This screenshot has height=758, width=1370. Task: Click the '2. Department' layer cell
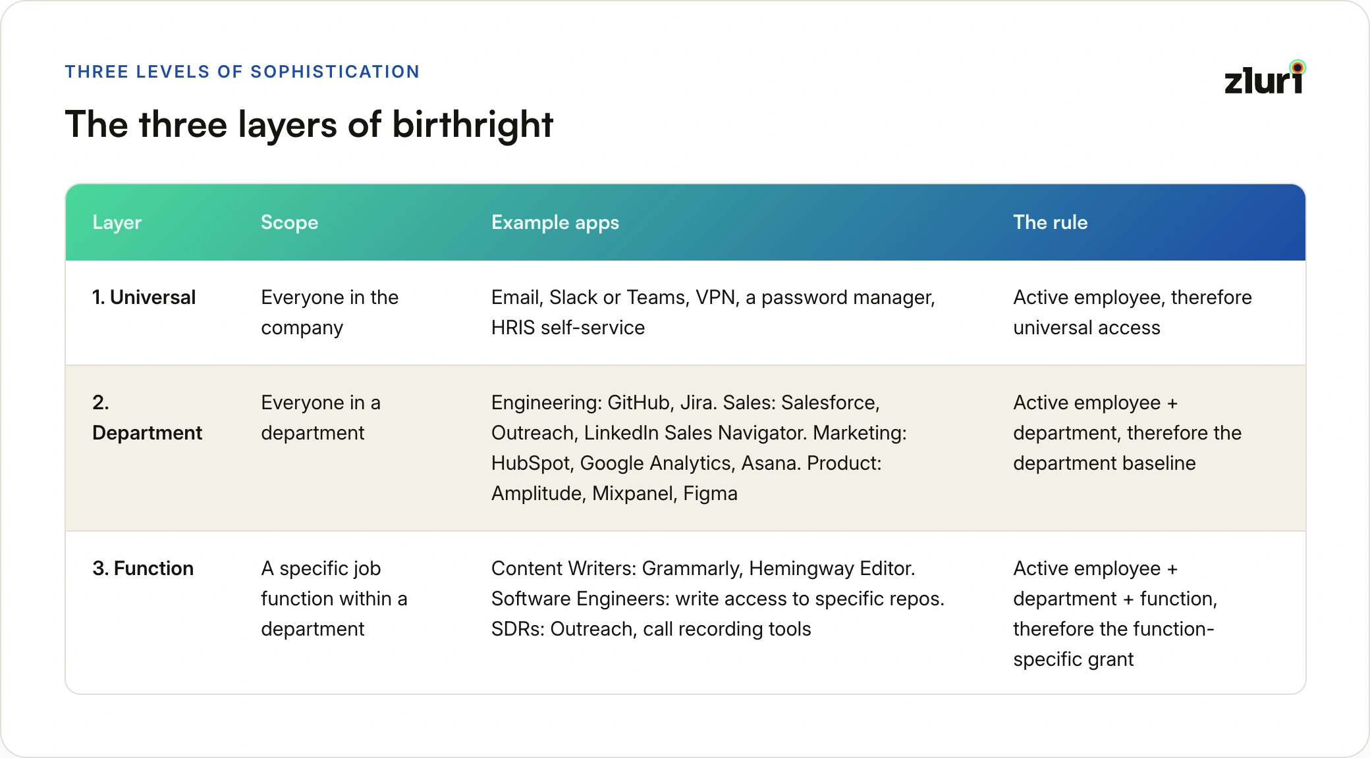point(147,418)
